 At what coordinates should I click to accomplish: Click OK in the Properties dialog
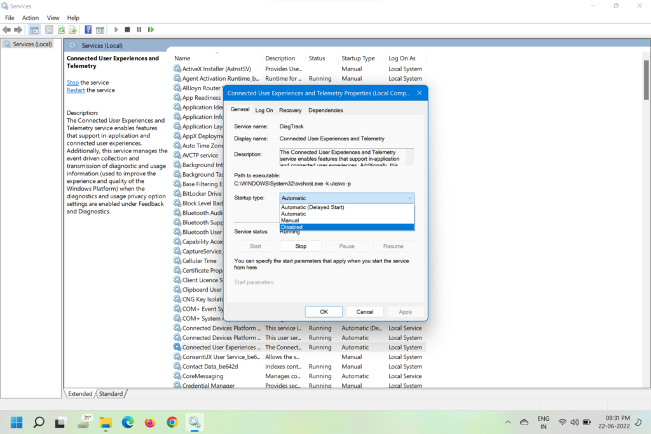(324, 312)
